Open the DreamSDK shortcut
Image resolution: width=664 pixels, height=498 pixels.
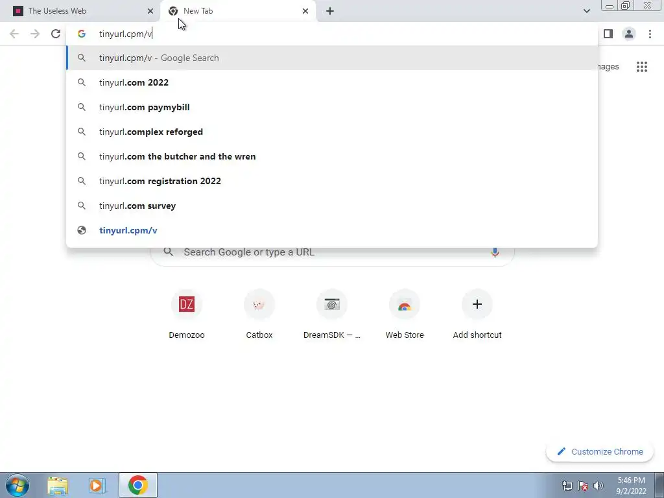332,314
